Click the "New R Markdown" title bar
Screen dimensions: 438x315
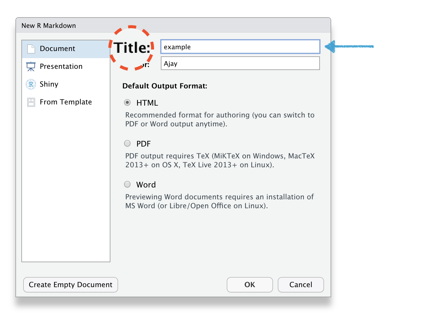[173, 26]
